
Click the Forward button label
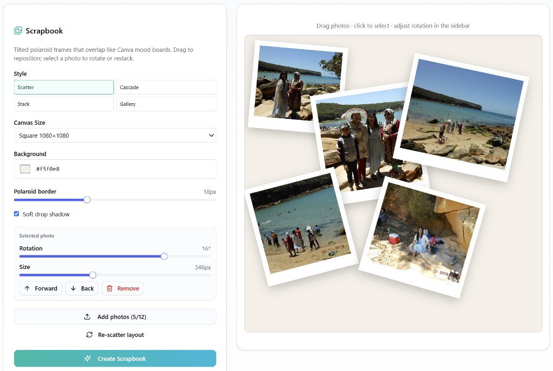click(46, 288)
